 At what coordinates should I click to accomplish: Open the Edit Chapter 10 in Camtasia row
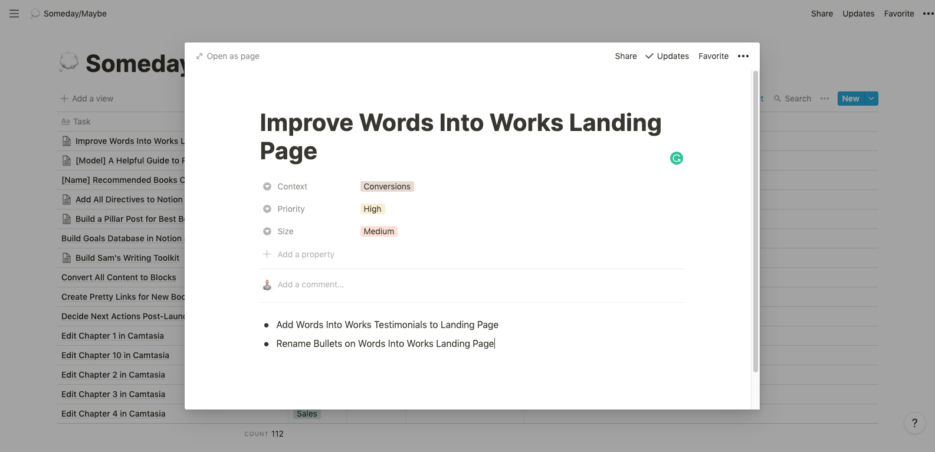tap(115, 355)
